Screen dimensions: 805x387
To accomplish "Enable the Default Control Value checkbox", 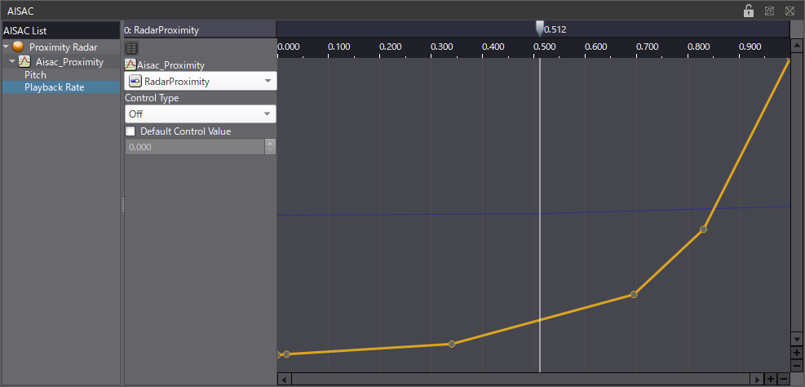I will pyautogui.click(x=130, y=131).
